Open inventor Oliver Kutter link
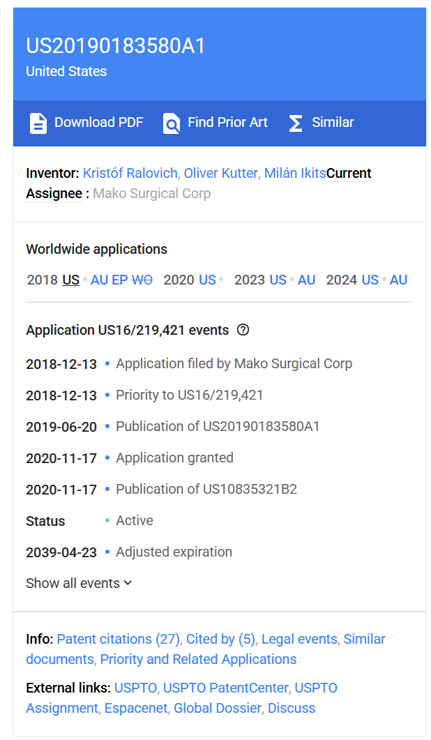The height and width of the screenshot is (740, 431). (x=220, y=173)
